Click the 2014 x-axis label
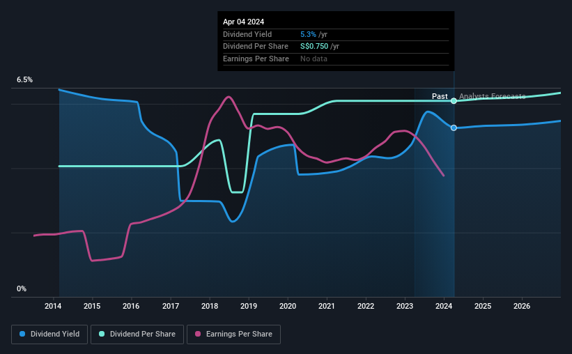This screenshot has width=572, height=354. [x=53, y=306]
